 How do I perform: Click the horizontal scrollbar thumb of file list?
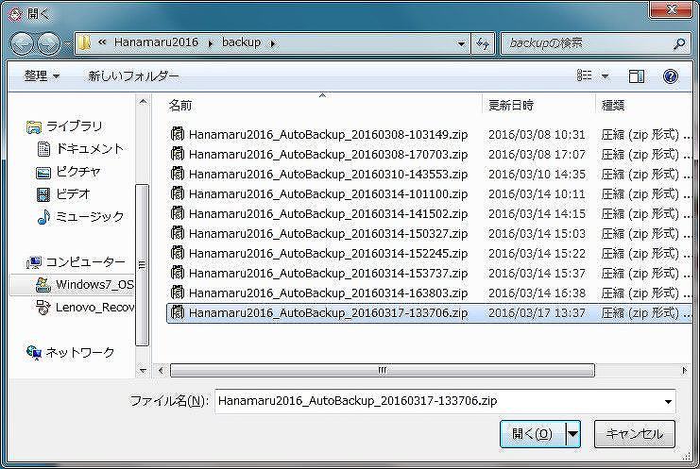(383, 370)
